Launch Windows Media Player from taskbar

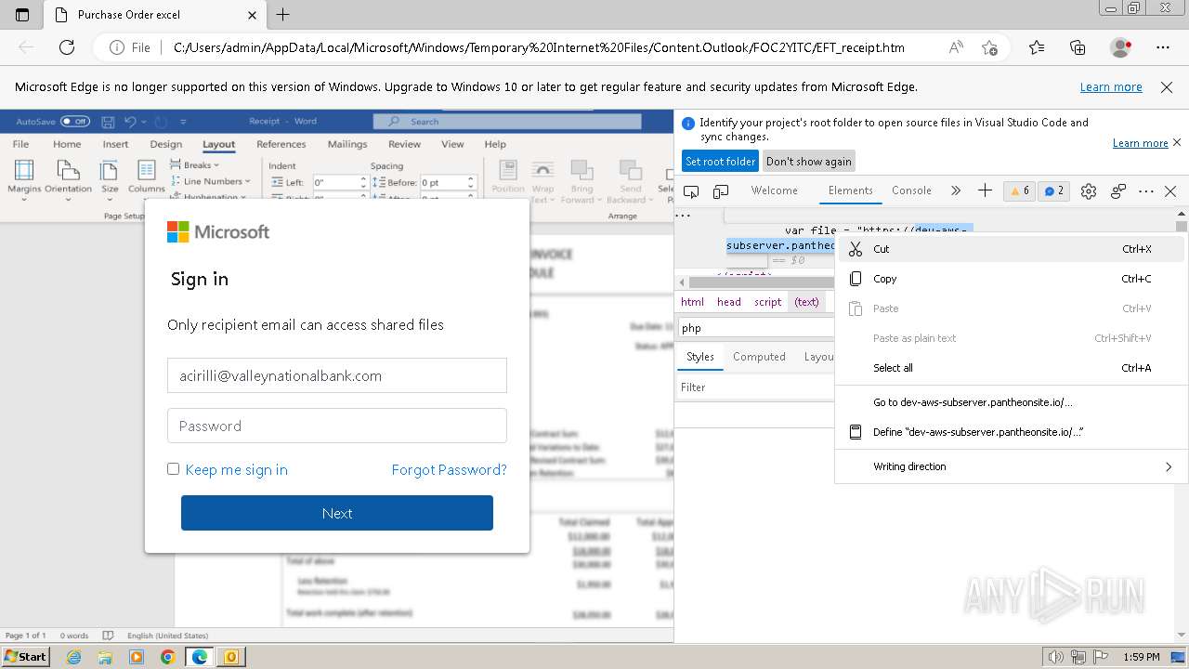coord(137,657)
